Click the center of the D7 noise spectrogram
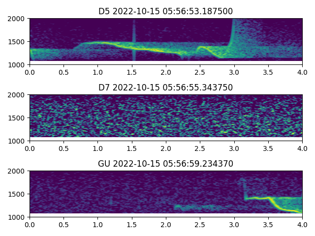The width and height of the screenshot is (315, 236). 166,118
